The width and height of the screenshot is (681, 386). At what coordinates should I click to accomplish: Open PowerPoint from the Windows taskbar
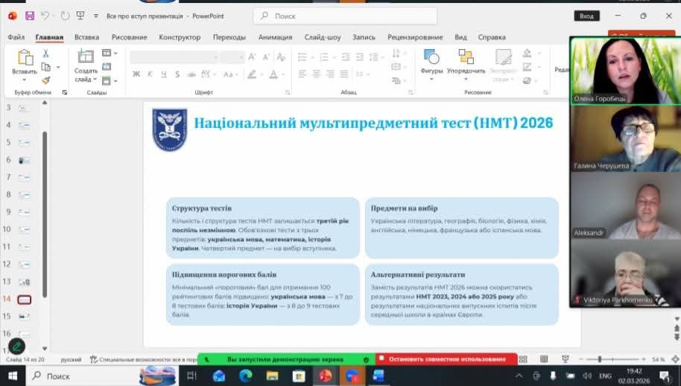(x=326, y=376)
